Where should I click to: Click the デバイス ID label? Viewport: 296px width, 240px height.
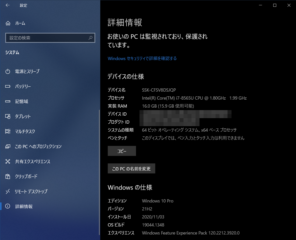tap(117, 114)
